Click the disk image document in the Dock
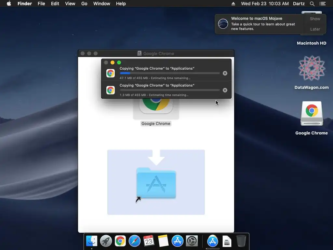This screenshot has width=333, height=250. click(x=227, y=241)
